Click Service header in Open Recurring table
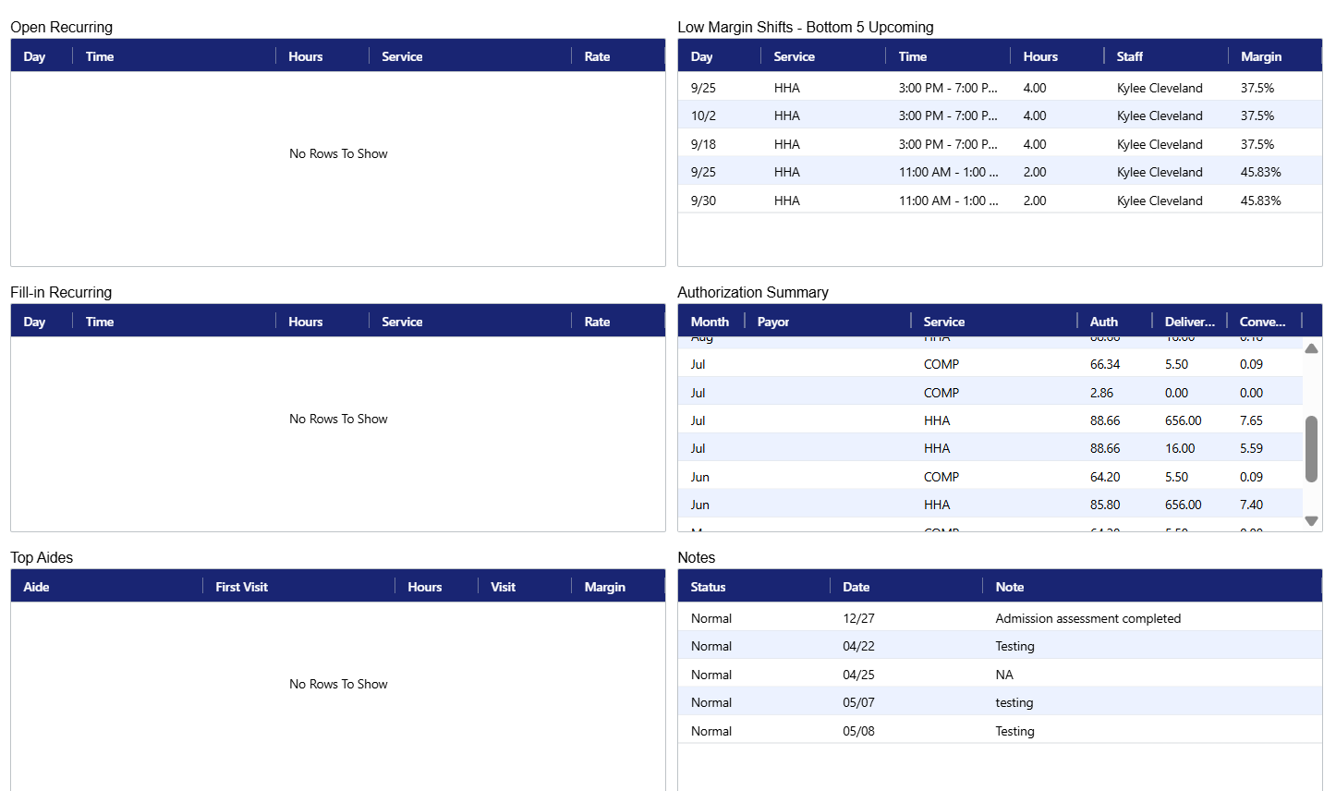This screenshot has height=791, width=1336. point(402,56)
